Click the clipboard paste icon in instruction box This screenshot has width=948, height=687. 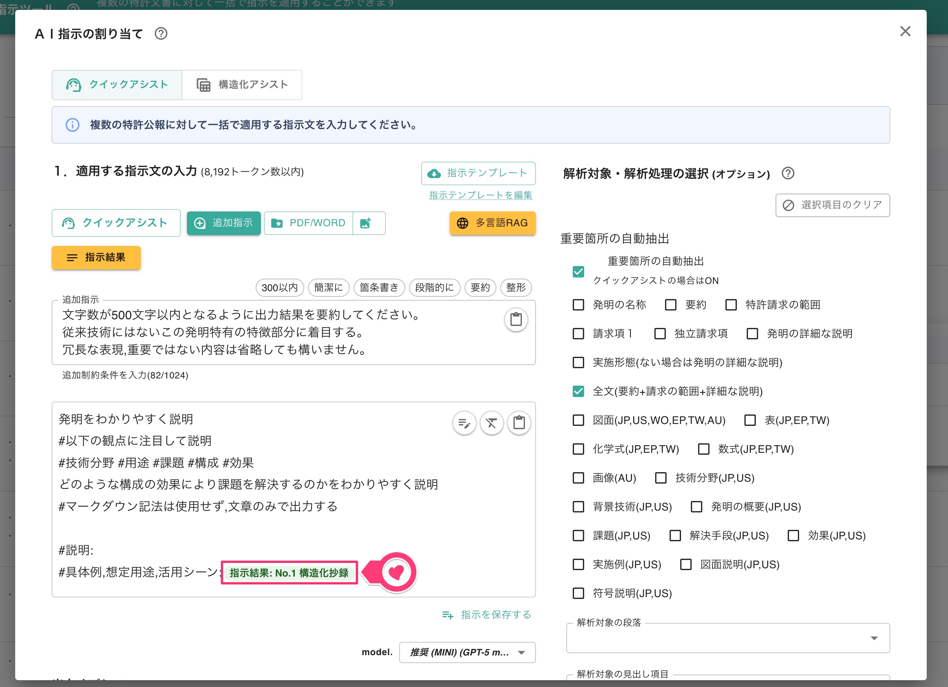tap(519, 423)
